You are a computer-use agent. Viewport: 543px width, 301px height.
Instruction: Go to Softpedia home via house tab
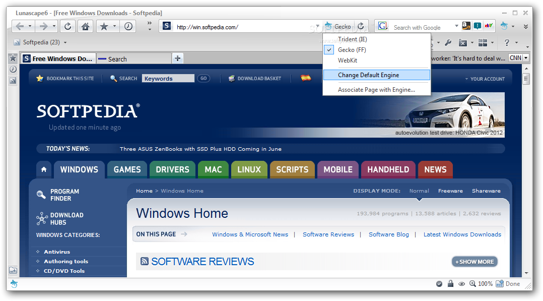(44, 169)
